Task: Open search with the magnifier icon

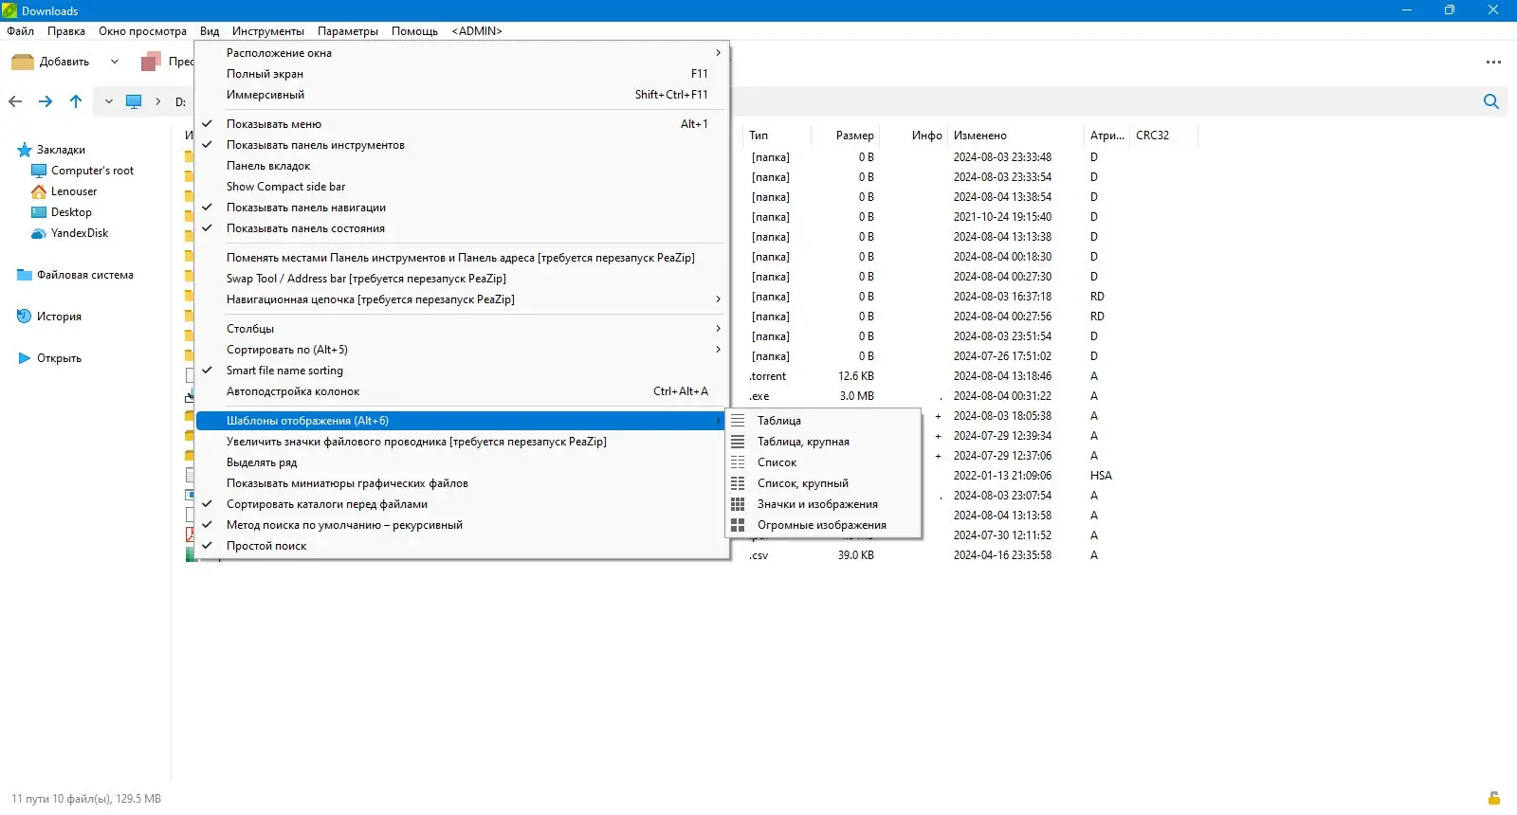Action: 1491,101
